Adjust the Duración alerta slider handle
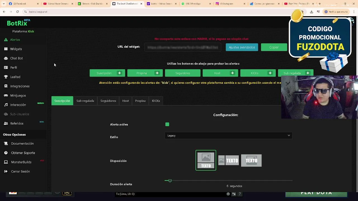Image resolution: width=358 pixels, height=201 pixels. pyautogui.click(x=170, y=181)
